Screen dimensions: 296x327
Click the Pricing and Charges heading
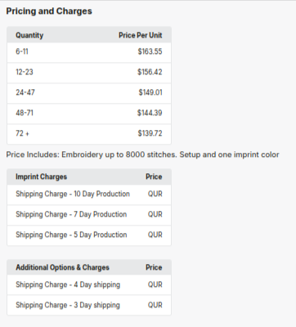point(49,11)
